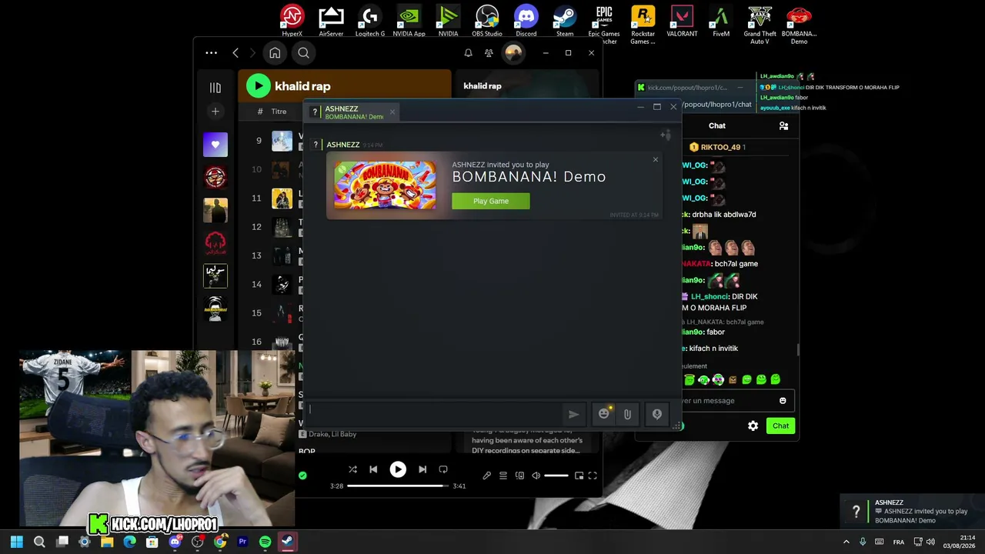Toggle shuffle in Spotify player
Viewport: 985px width, 554px height.
pos(352,469)
